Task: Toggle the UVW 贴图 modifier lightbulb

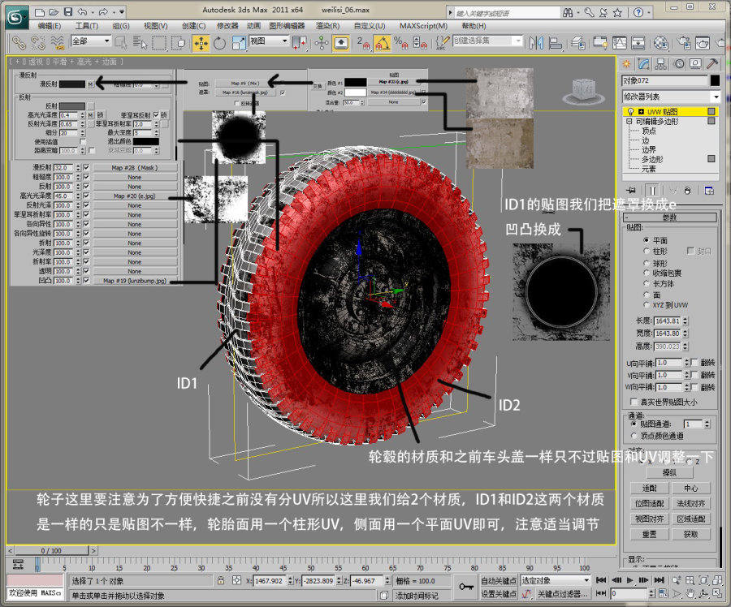Action: [630, 112]
